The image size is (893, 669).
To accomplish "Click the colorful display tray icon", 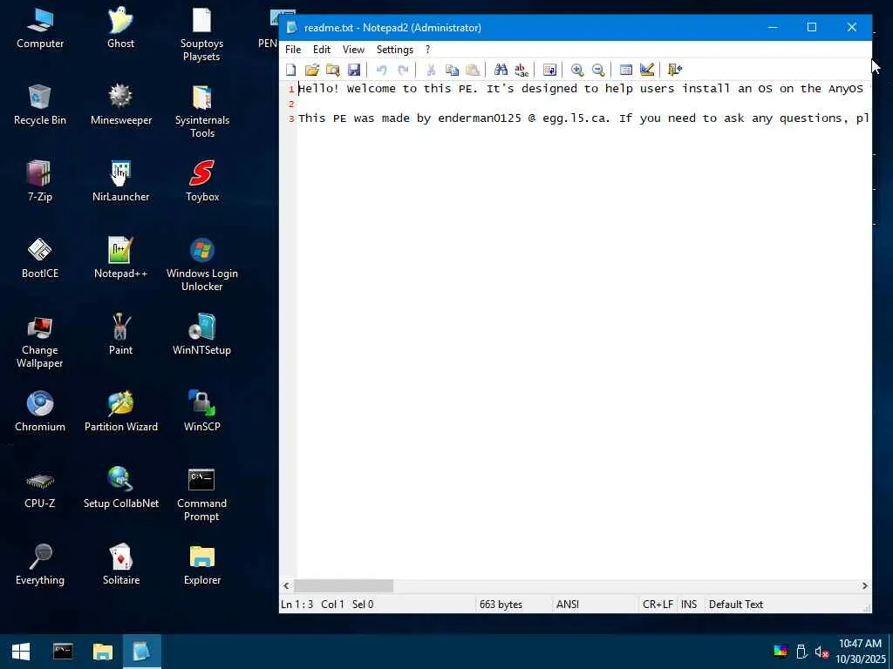I will pyautogui.click(x=781, y=652).
